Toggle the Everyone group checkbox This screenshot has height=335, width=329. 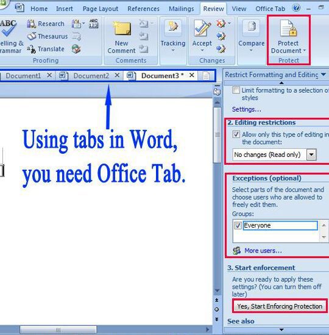click(238, 226)
